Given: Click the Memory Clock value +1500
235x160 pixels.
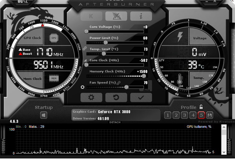Looking at the screenshot, I should [142, 71].
